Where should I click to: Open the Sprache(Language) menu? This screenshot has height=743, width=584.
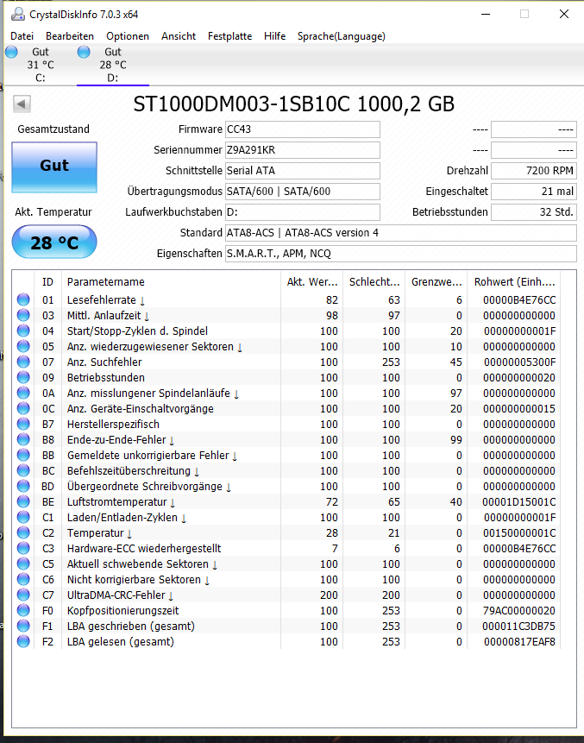point(342,36)
